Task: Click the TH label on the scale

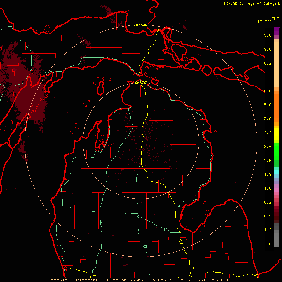Action: [x=269, y=244]
